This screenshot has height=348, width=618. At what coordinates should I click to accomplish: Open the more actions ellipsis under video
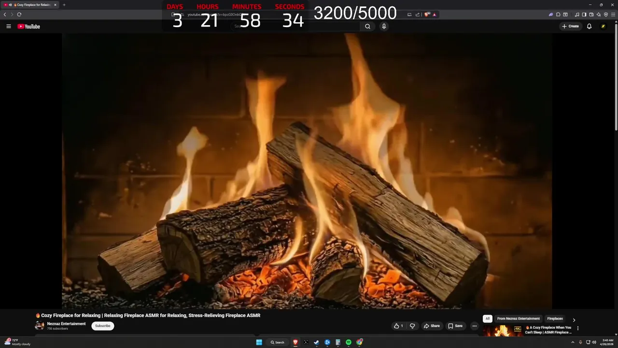coord(474,326)
